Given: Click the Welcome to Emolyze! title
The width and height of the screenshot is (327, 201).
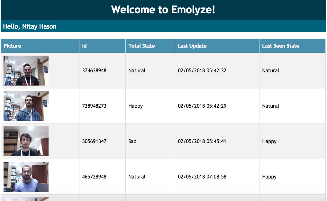Looking at the screenshot, I should [163, 10].
